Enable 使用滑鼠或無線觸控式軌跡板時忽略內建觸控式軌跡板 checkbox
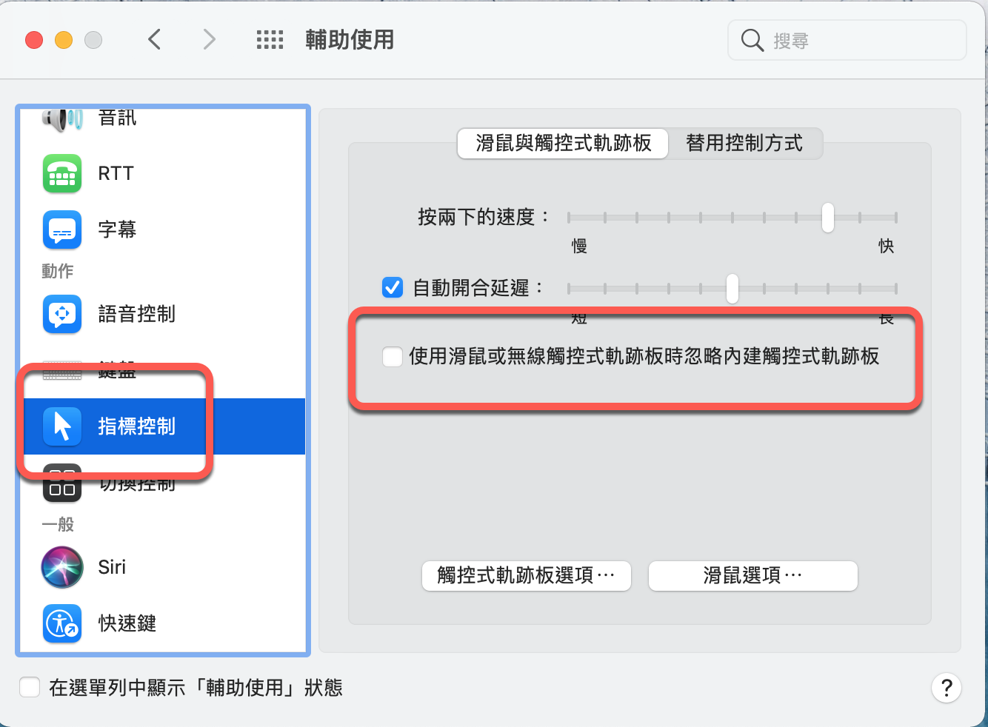Screen dimensions: 988x727 (392, 357)
